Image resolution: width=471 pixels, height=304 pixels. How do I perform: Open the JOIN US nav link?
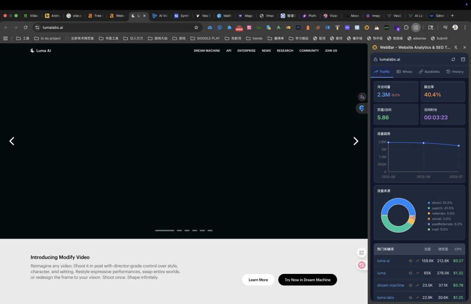click(x=331, y=51)
